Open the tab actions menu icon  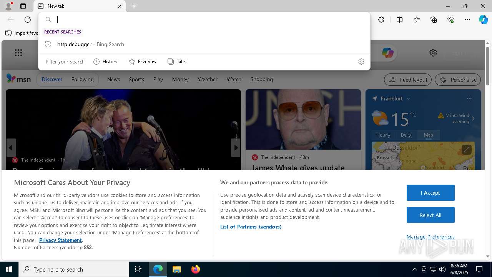pos(23,6)
